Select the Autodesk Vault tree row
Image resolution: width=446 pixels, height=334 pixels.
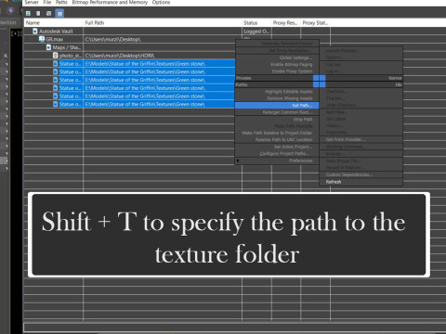click(x=56, y=32)
